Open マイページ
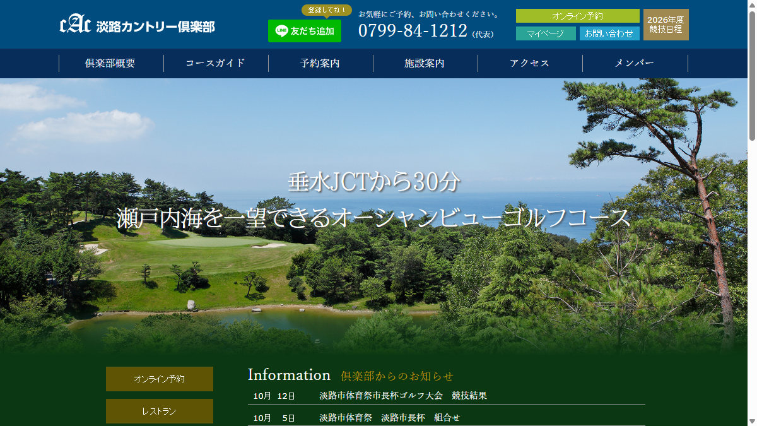Screen dimensions: 757x426 pos(546,33)
